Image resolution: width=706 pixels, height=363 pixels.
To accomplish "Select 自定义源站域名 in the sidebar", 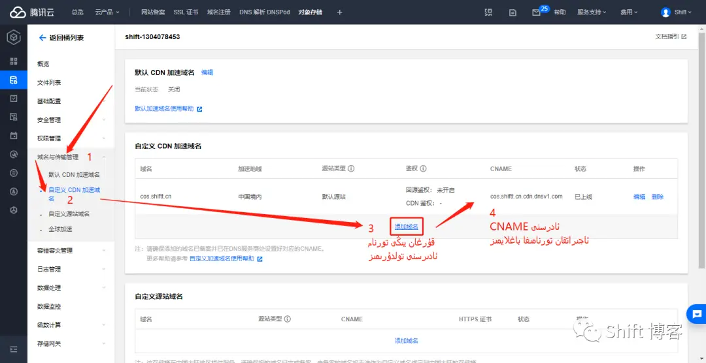I will tap(69, 214).
